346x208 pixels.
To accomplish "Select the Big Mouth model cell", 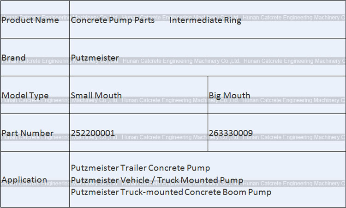I will click(229, 96).
